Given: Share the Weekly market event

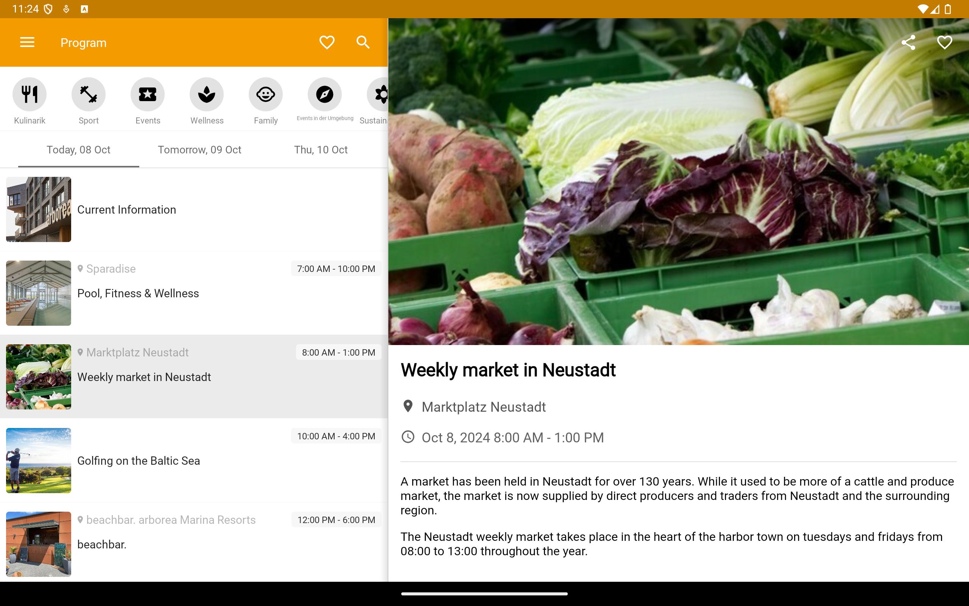Looking at the screenshot, I should click(x=908, y=42).
